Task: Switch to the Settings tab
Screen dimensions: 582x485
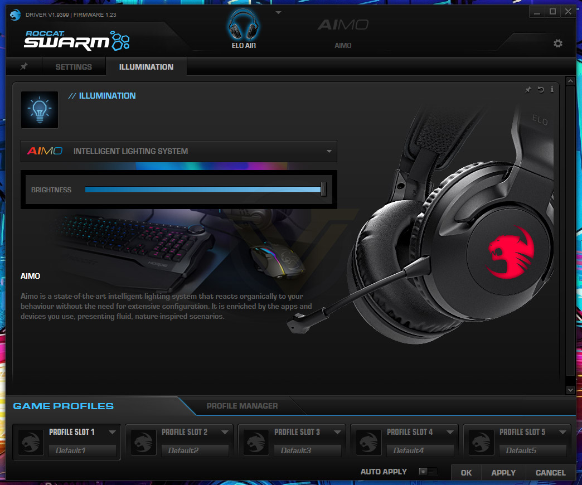Action: [x=74, y=67]
